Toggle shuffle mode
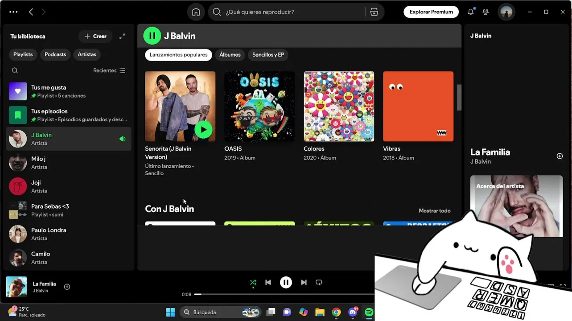572x321 pixels. (x=253, y=282)
